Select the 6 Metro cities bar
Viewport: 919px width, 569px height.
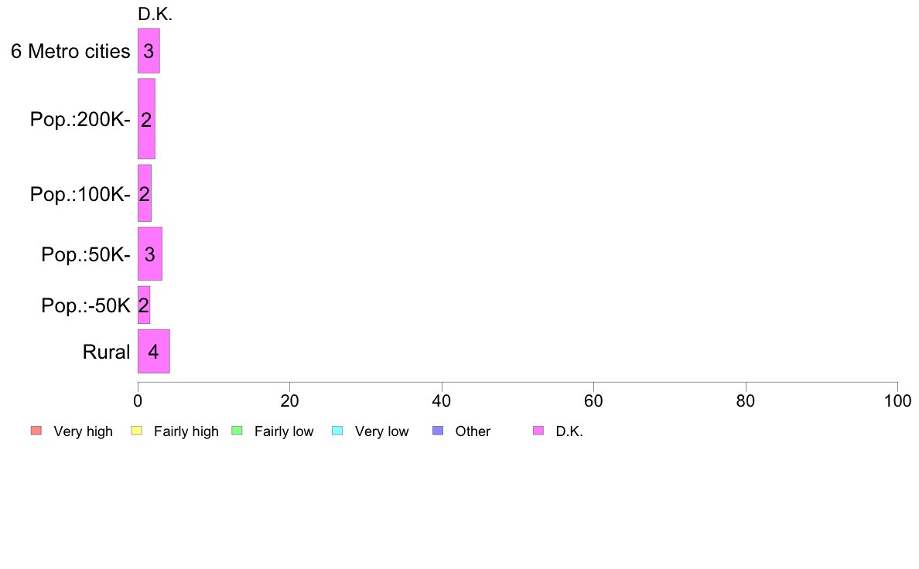pos(149,51)
